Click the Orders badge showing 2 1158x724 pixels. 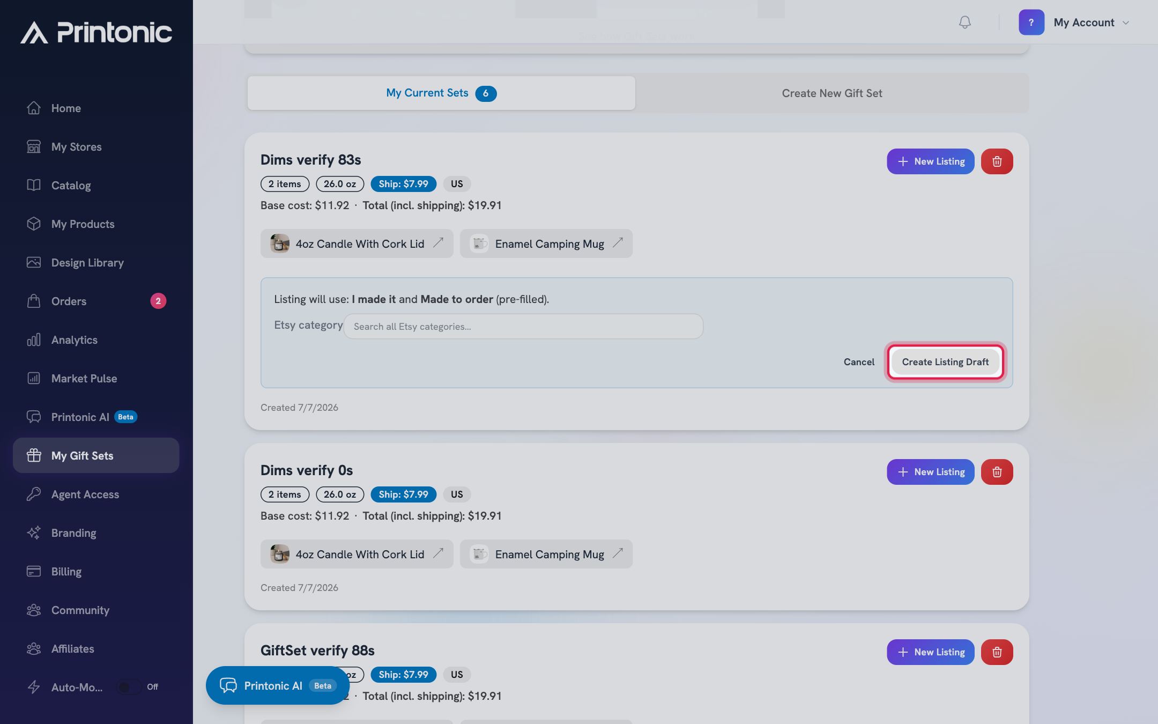click(158, 301)
